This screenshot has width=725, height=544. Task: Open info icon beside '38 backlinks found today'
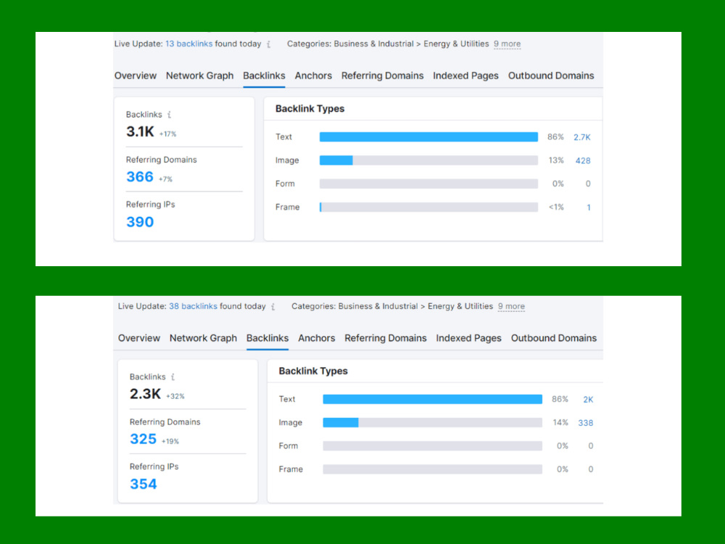pos(273,307)
